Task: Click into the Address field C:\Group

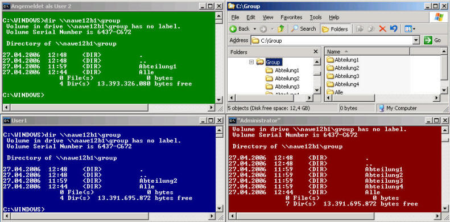Action: pyautogui.click(x=332, y=40)
